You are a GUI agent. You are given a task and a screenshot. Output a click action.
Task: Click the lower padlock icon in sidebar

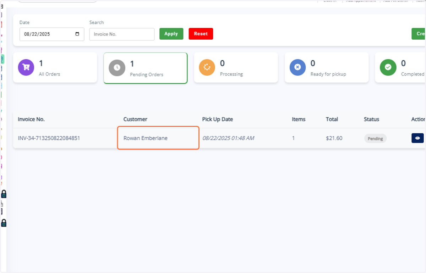point(4,223)
